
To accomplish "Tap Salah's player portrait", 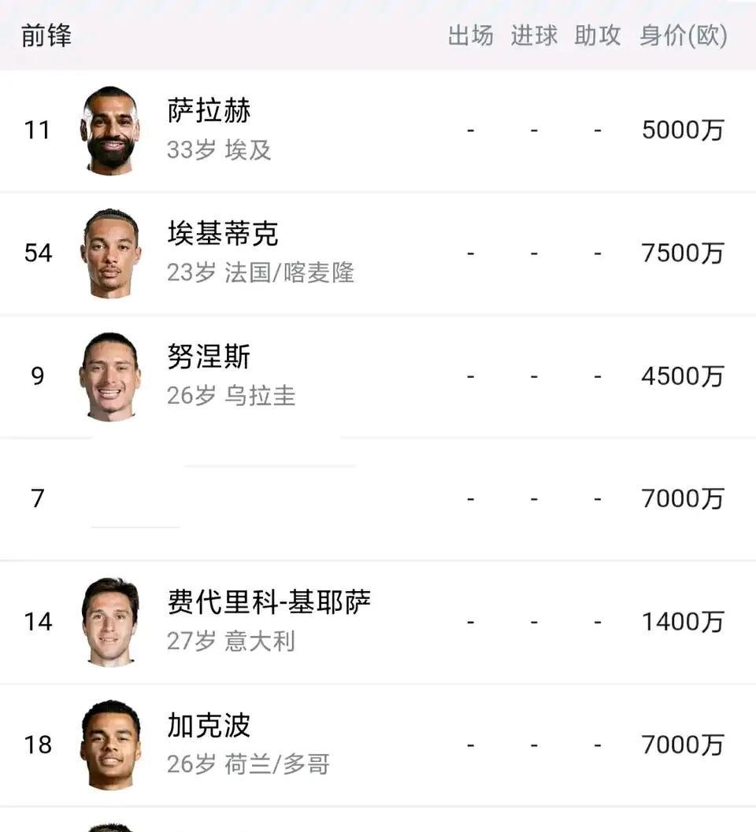I will (x=110, y=130).
